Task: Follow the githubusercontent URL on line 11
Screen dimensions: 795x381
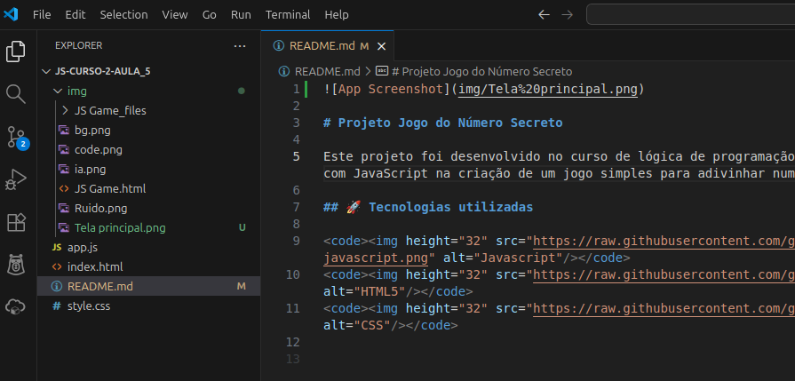Action: click(x=664, y=308)
